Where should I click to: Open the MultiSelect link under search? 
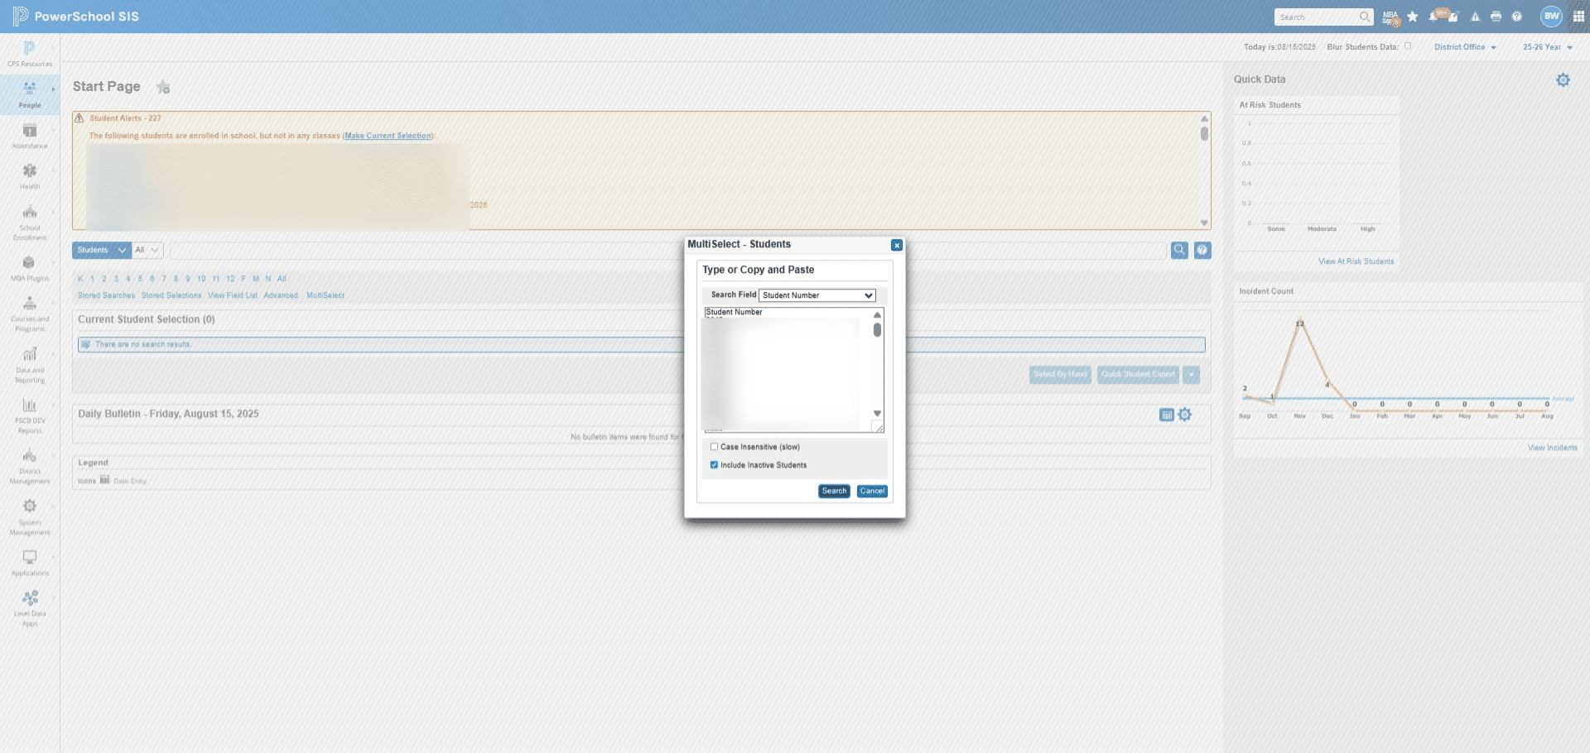coord(325,295)
